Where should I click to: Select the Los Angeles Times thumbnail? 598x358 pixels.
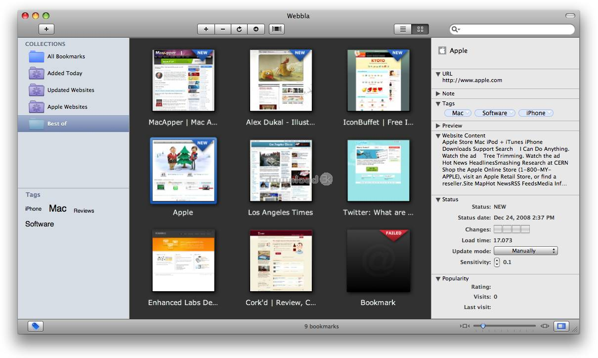[x=281, y=171]
